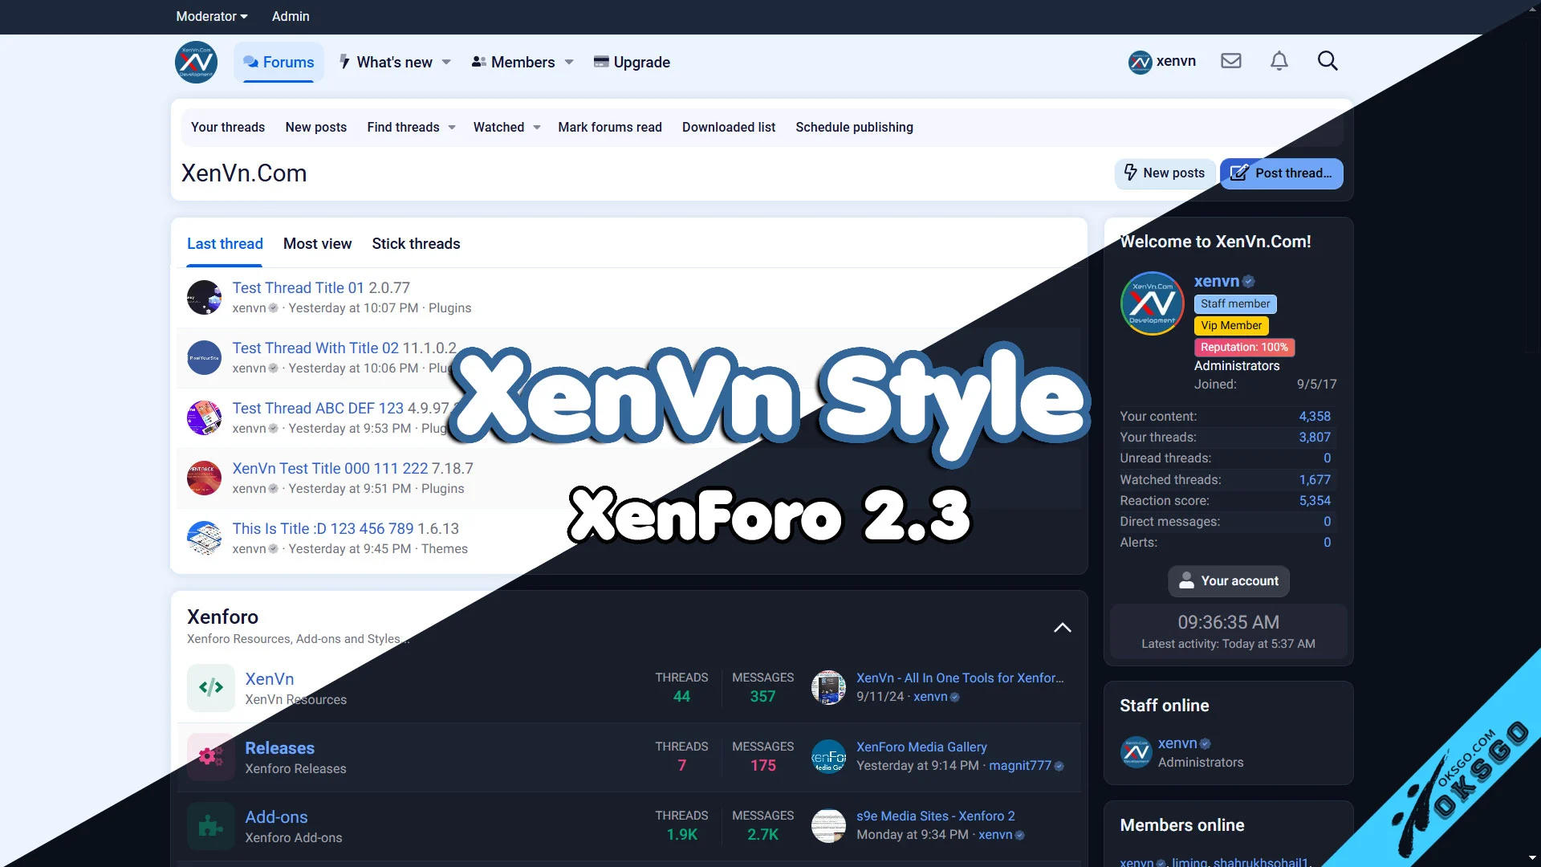Click Add-ons forum puzzle icon
This screenshot has width=1541, height=867.
[x=211, y=825]
